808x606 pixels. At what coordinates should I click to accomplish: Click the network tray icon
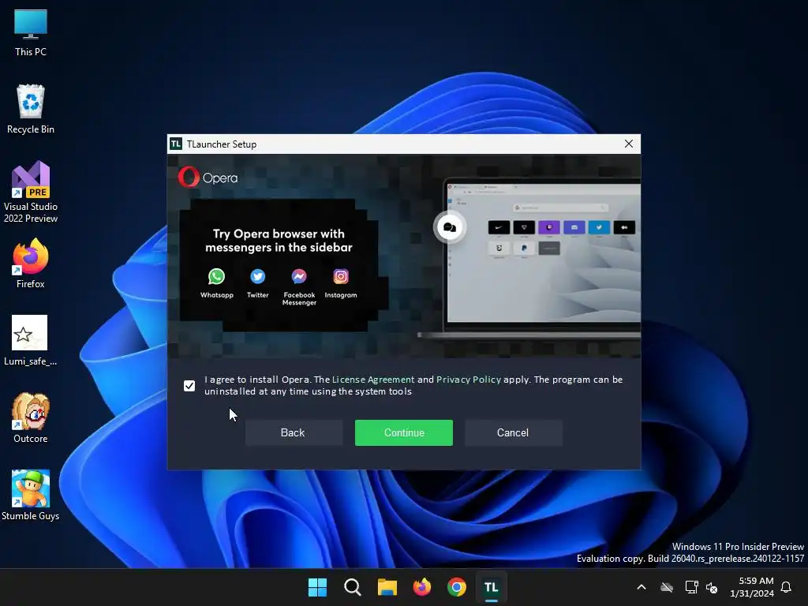pos(691,587)
